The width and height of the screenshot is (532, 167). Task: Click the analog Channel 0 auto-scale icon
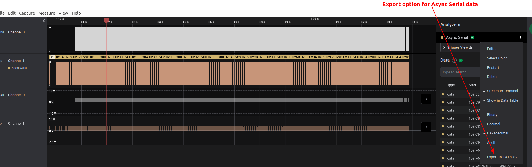(426, 99)
